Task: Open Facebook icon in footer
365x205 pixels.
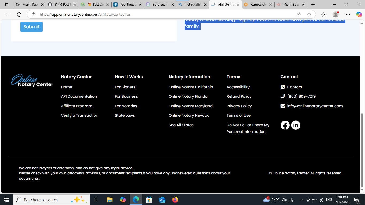Action: tap(285, 125)
